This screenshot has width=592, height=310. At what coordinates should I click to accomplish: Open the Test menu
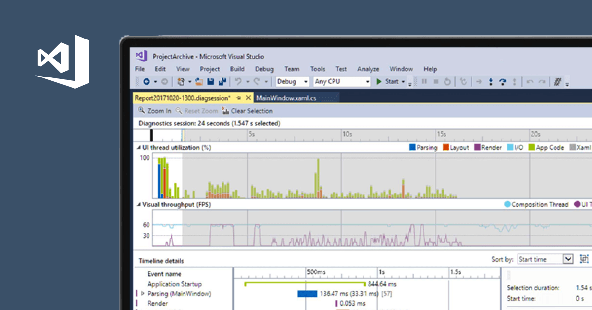click(341, 69)
